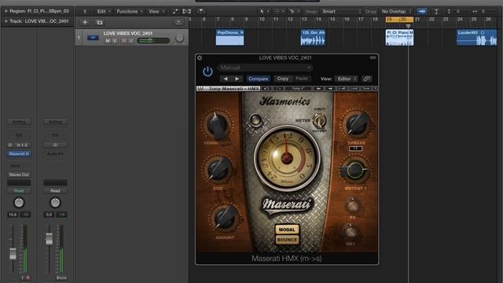Mute the LOVE VIBES VOC track

tap(108, 41)
